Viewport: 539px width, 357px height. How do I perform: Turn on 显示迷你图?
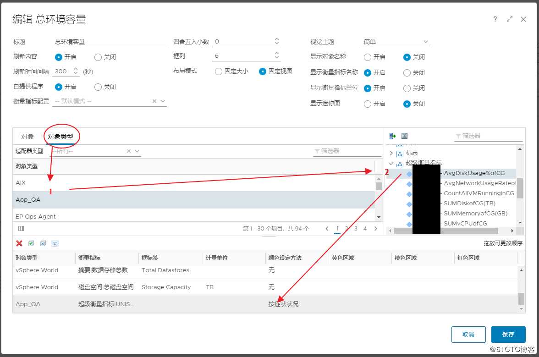click(x=368, y=104)
